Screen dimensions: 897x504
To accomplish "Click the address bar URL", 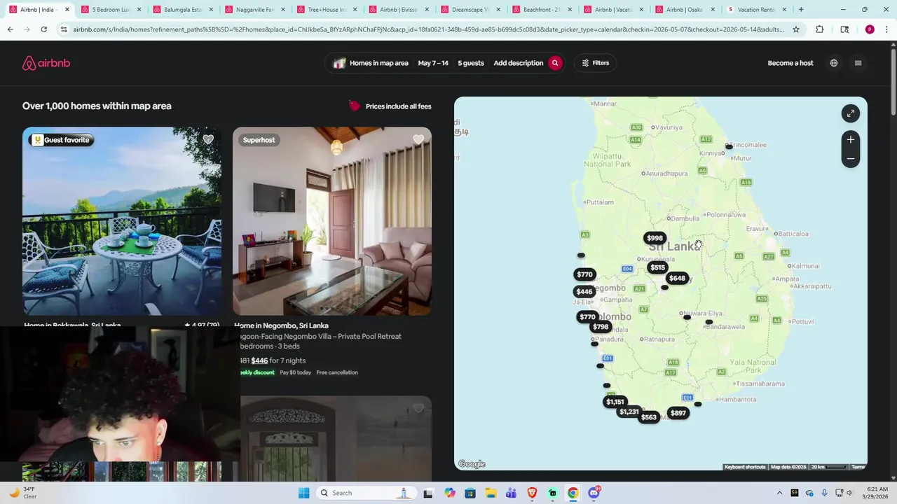I will (429, 29).
